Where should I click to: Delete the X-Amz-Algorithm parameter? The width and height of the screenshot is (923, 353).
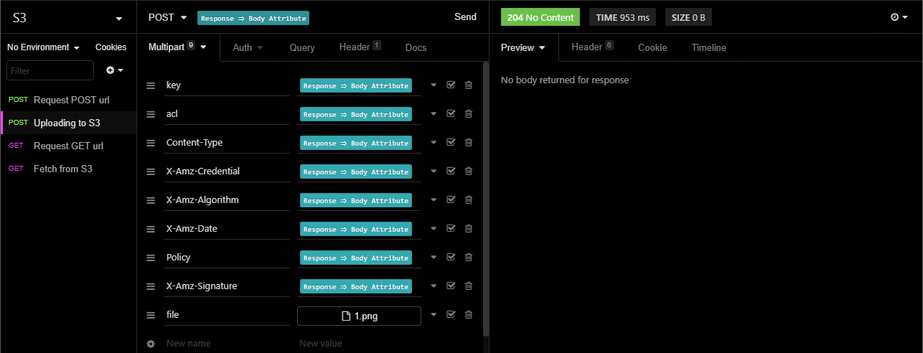coord(469,199)
